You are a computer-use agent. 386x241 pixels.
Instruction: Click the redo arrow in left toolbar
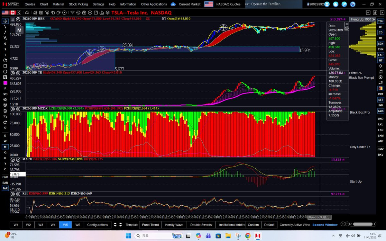coord(5,122)
